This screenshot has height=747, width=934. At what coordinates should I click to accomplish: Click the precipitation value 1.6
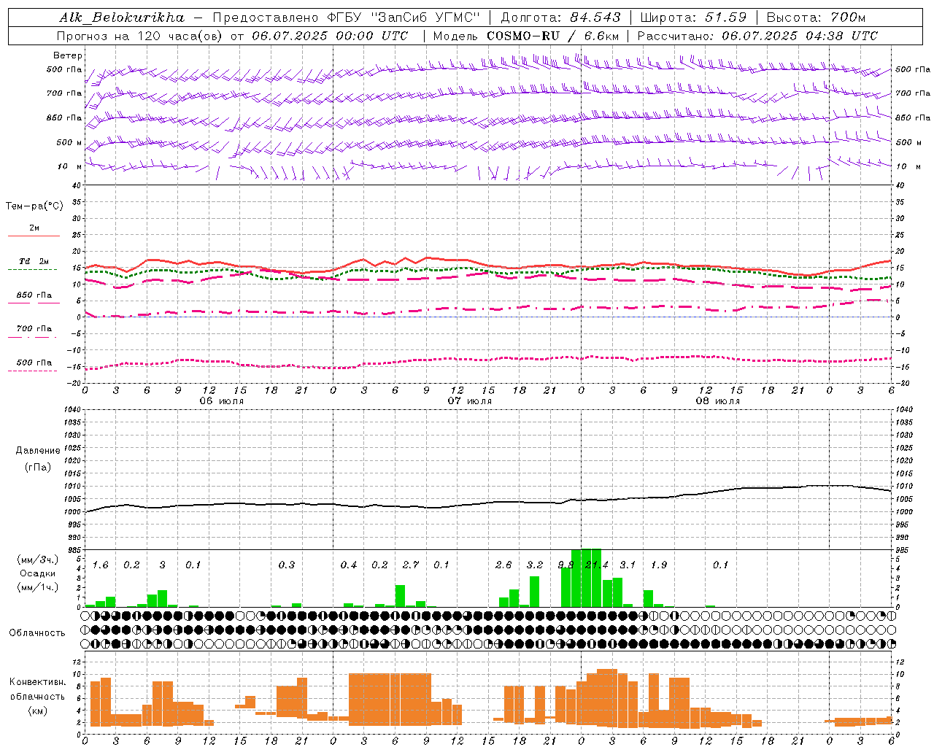point(100,565)
